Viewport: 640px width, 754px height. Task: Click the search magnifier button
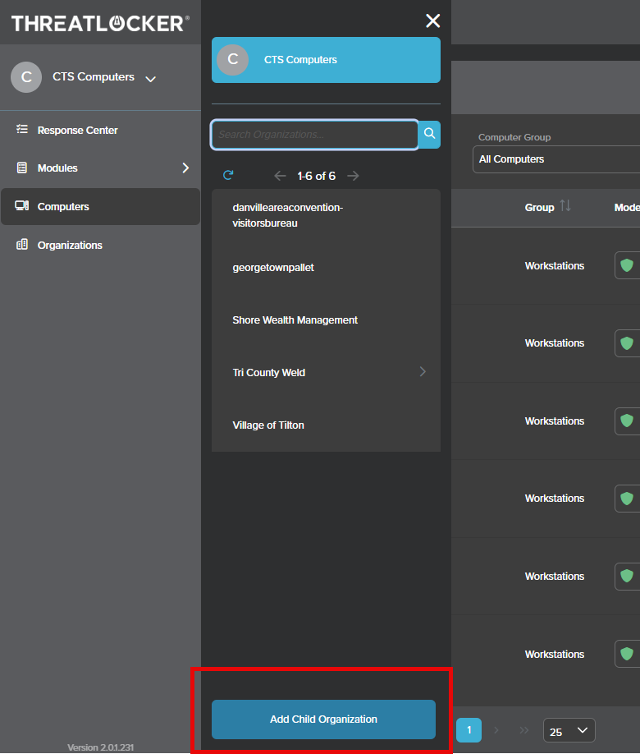click(x=429, y=134)
